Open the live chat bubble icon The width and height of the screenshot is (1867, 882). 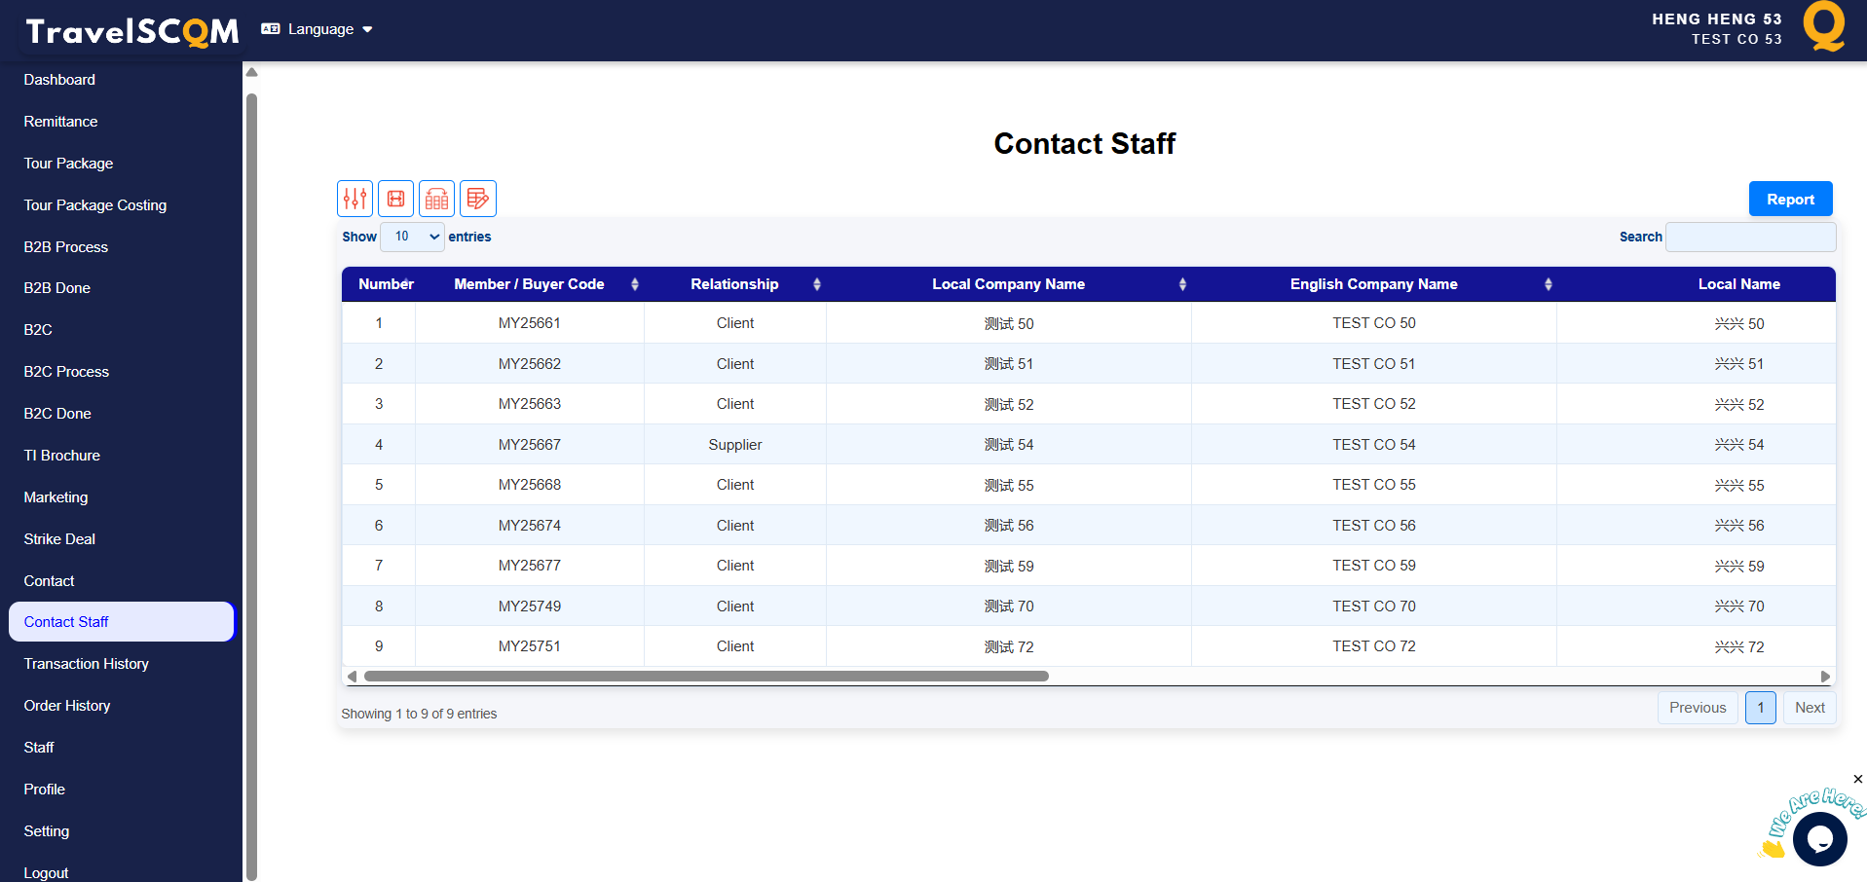click(1819, 838)
